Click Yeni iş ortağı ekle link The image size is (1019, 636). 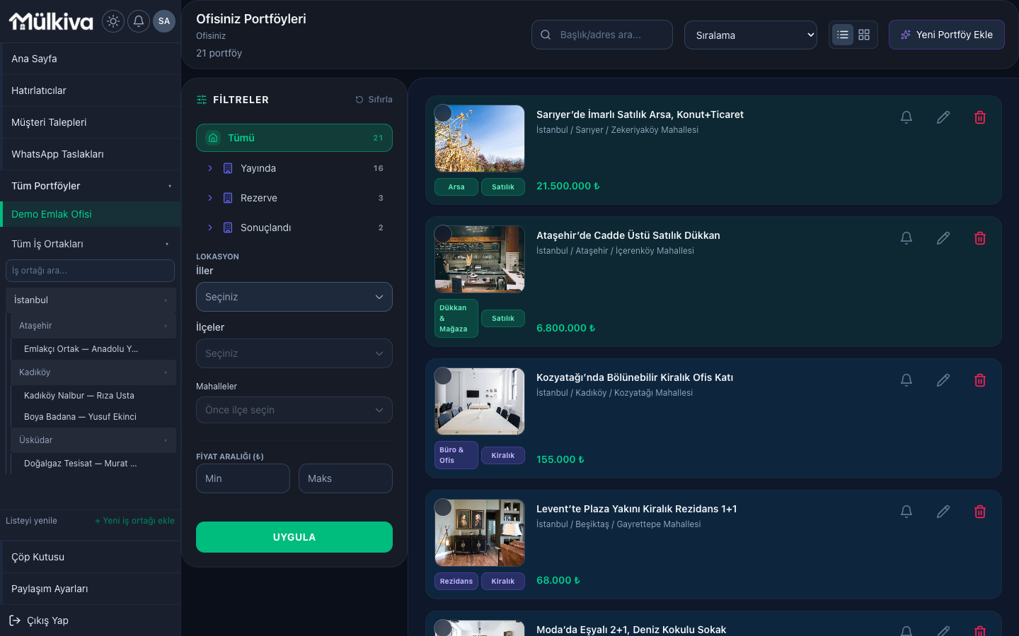pyautogui.click(x=134, y=521)
